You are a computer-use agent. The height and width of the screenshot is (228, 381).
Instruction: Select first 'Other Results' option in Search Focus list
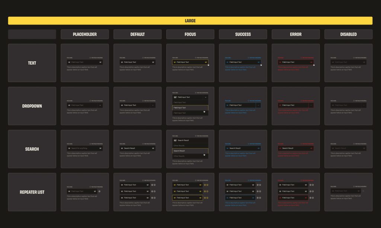(190, 146)
